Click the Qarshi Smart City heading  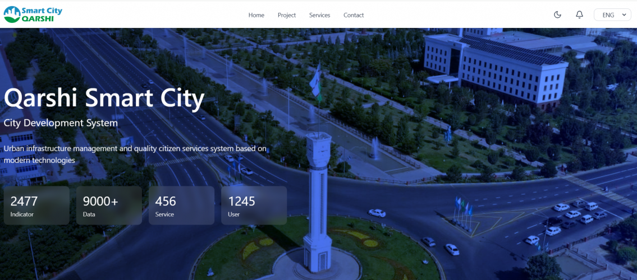coord(104,99)
